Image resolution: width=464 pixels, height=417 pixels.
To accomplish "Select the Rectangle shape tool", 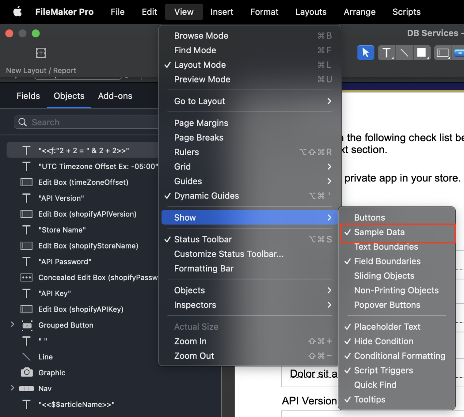I will (422, 53).
